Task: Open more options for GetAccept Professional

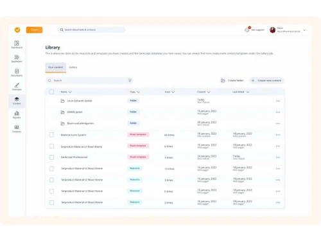Action: [278, 157]
